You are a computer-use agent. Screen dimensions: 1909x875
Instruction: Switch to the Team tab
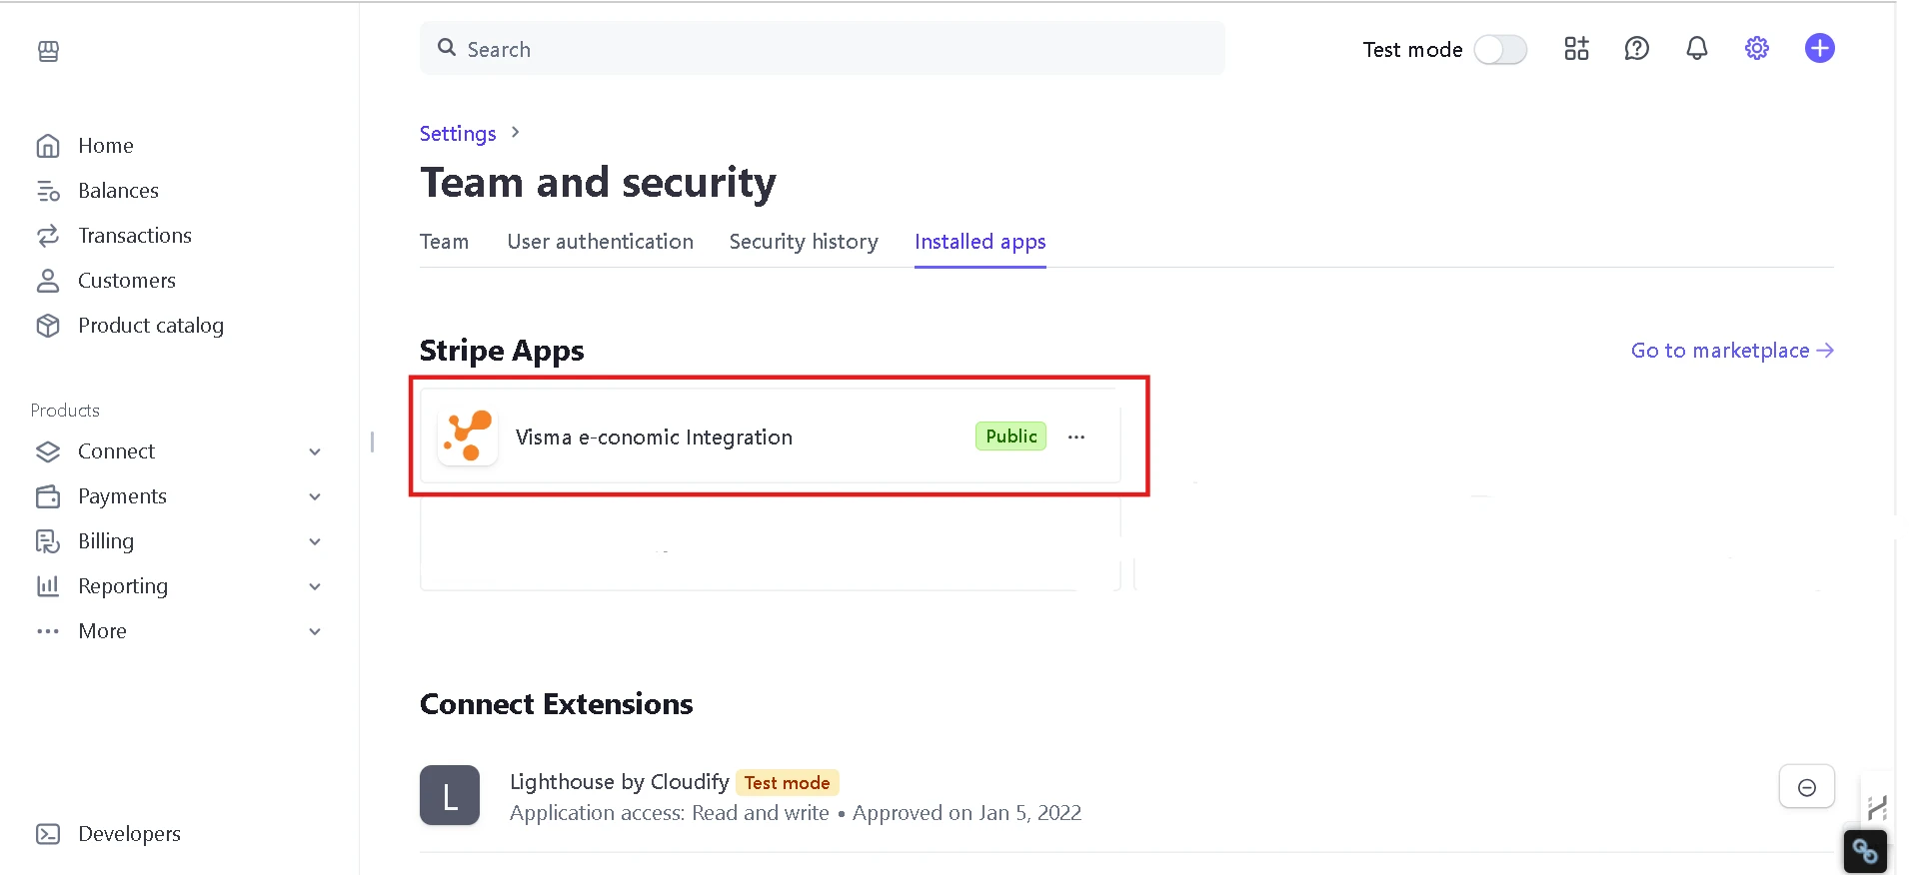pos(444,242)
